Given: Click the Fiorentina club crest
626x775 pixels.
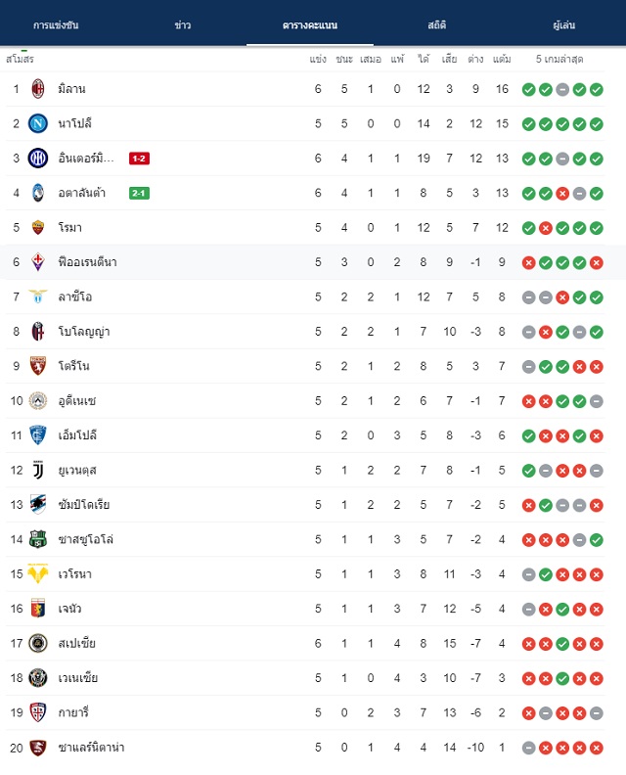Looking at the screenshot, I should coord(38,262).
